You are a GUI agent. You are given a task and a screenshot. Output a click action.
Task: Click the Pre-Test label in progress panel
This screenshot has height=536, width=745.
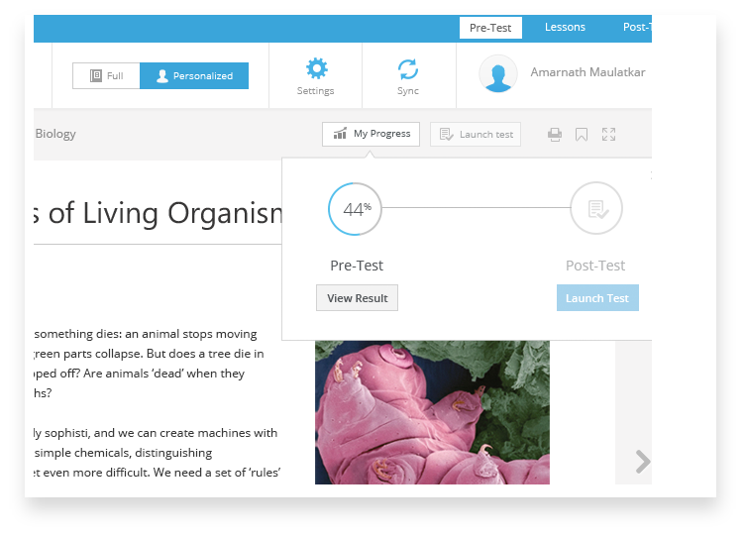[x=357, y=266]
